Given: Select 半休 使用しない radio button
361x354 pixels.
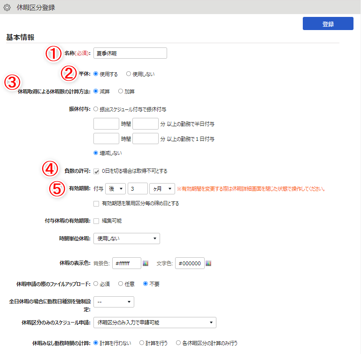Looking at the screenshot, I should tap(129, 74).
